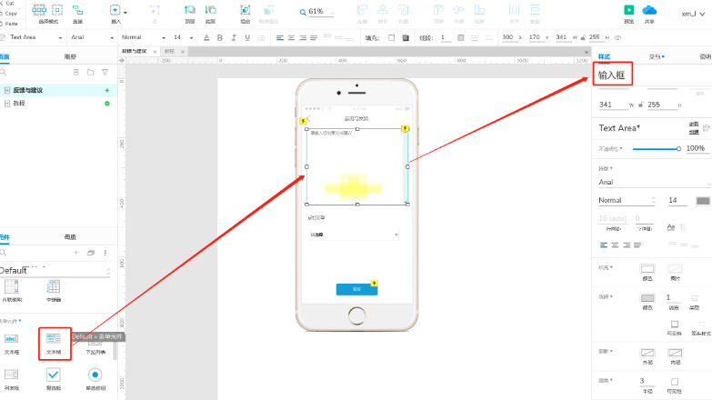Select the Text Area widget in library
The image size is (712, 400).
pos(54,344)
